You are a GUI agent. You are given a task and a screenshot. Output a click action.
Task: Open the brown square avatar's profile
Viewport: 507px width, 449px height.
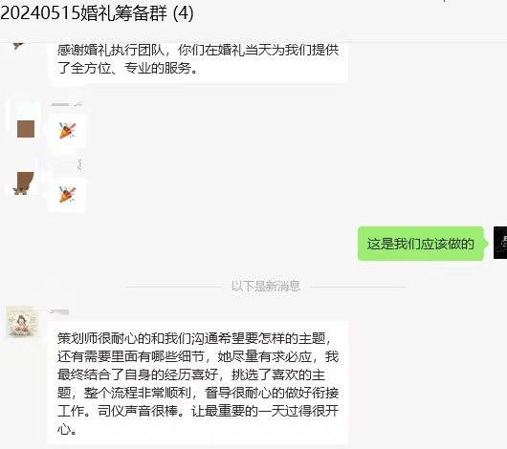pyautogui.click(x=26, y=129)
